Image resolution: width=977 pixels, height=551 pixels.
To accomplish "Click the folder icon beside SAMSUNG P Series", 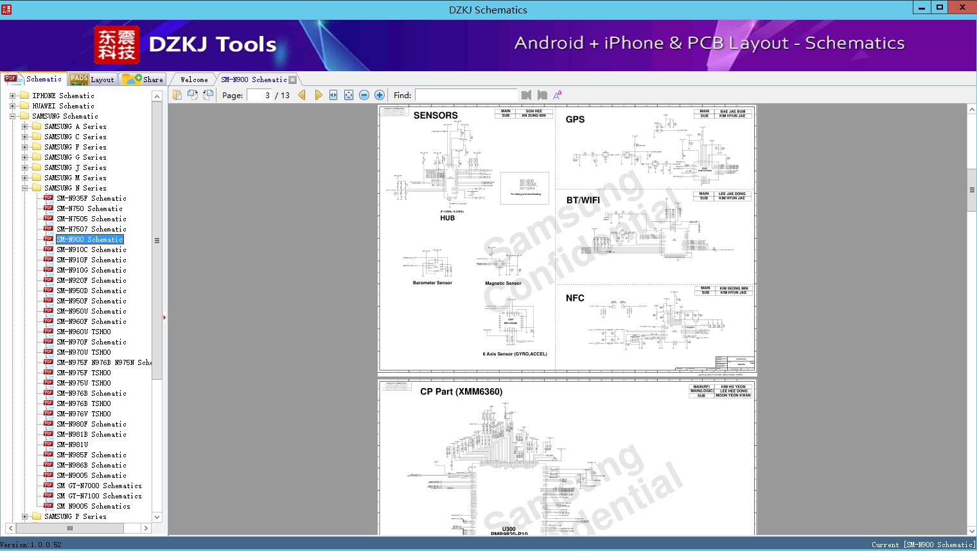I will [37, 516].
